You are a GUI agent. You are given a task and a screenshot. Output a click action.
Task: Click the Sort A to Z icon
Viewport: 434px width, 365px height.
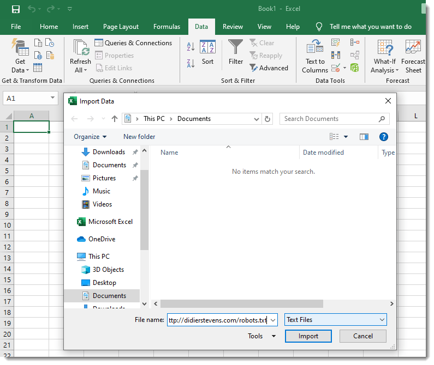191,47
